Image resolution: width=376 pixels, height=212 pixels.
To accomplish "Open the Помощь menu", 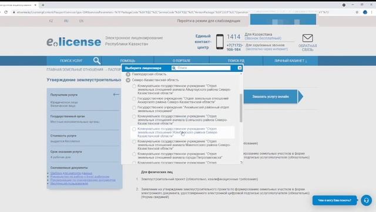I will (127, 61).
